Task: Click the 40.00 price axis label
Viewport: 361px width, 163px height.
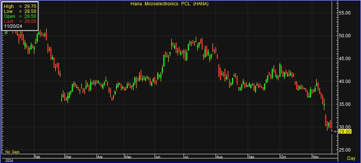Action: tap(345, 81)
